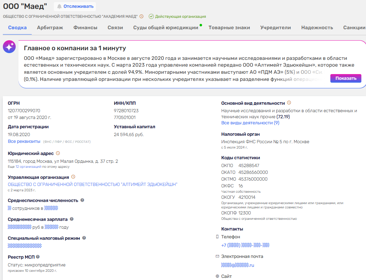Open the Все реквизиты link
The height and width of the screenshot is (280, 366).
click(24, 141)
